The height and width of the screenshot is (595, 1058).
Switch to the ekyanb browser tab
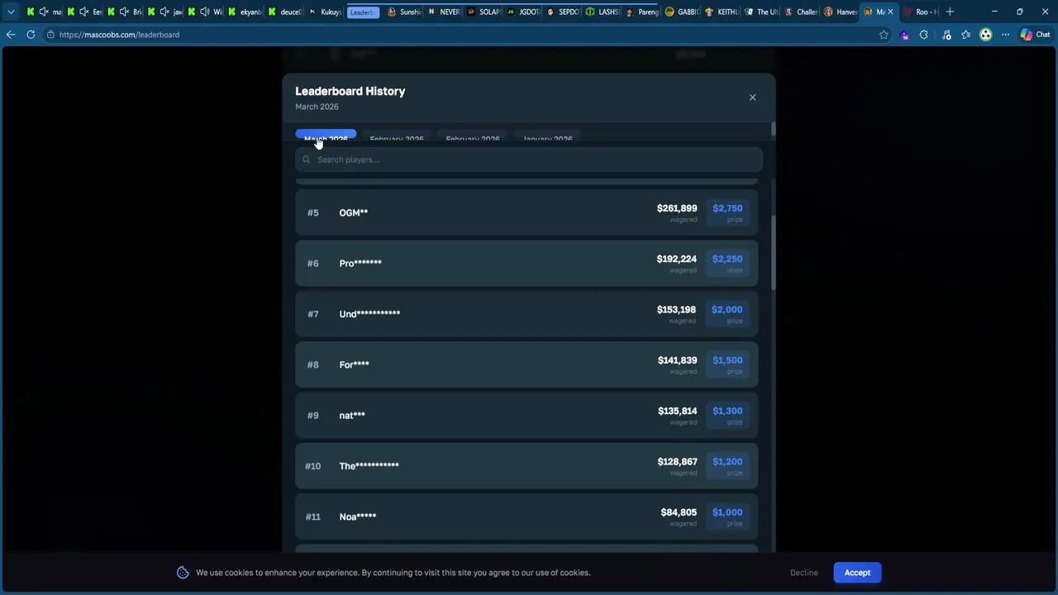pos(245,12)
